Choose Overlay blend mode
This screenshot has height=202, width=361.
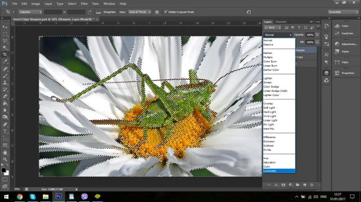click(x=279, y=104)
